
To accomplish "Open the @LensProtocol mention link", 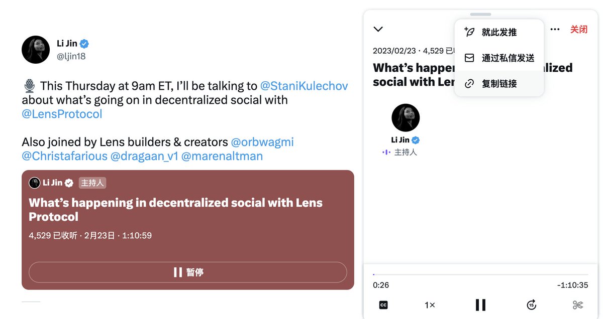I will 62,114.
